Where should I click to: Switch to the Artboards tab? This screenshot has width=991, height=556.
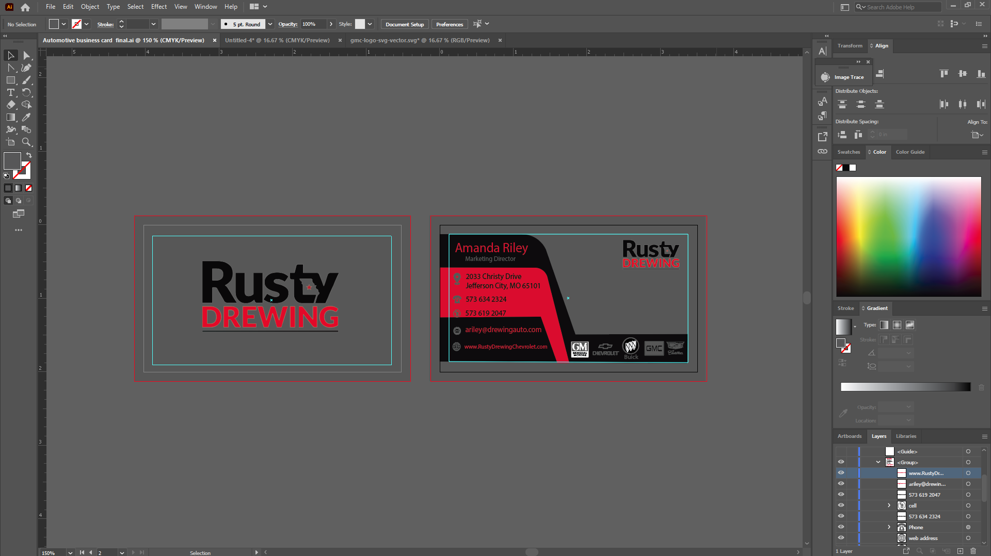tap(849, 436)
